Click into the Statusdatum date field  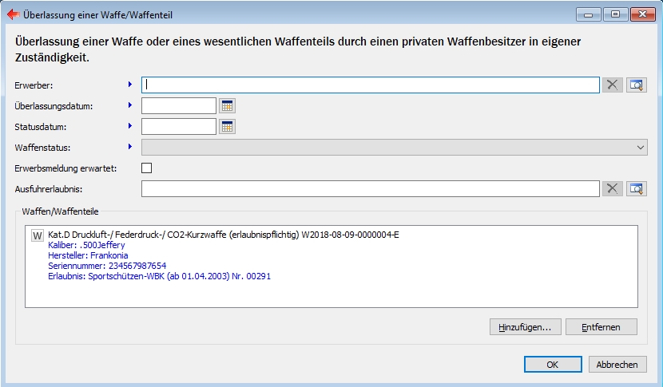coord(179,126)
